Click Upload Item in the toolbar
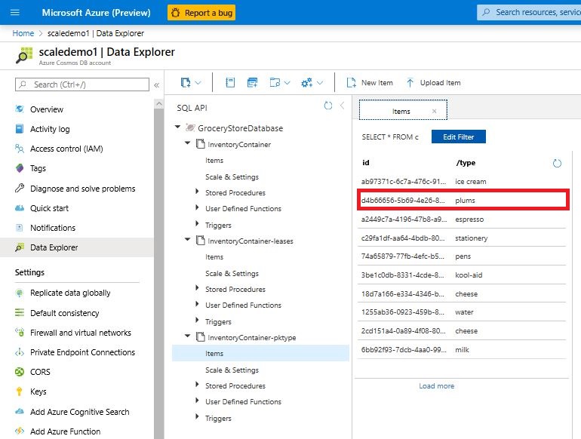The image size is (581, 439). [x=434, y=83]
